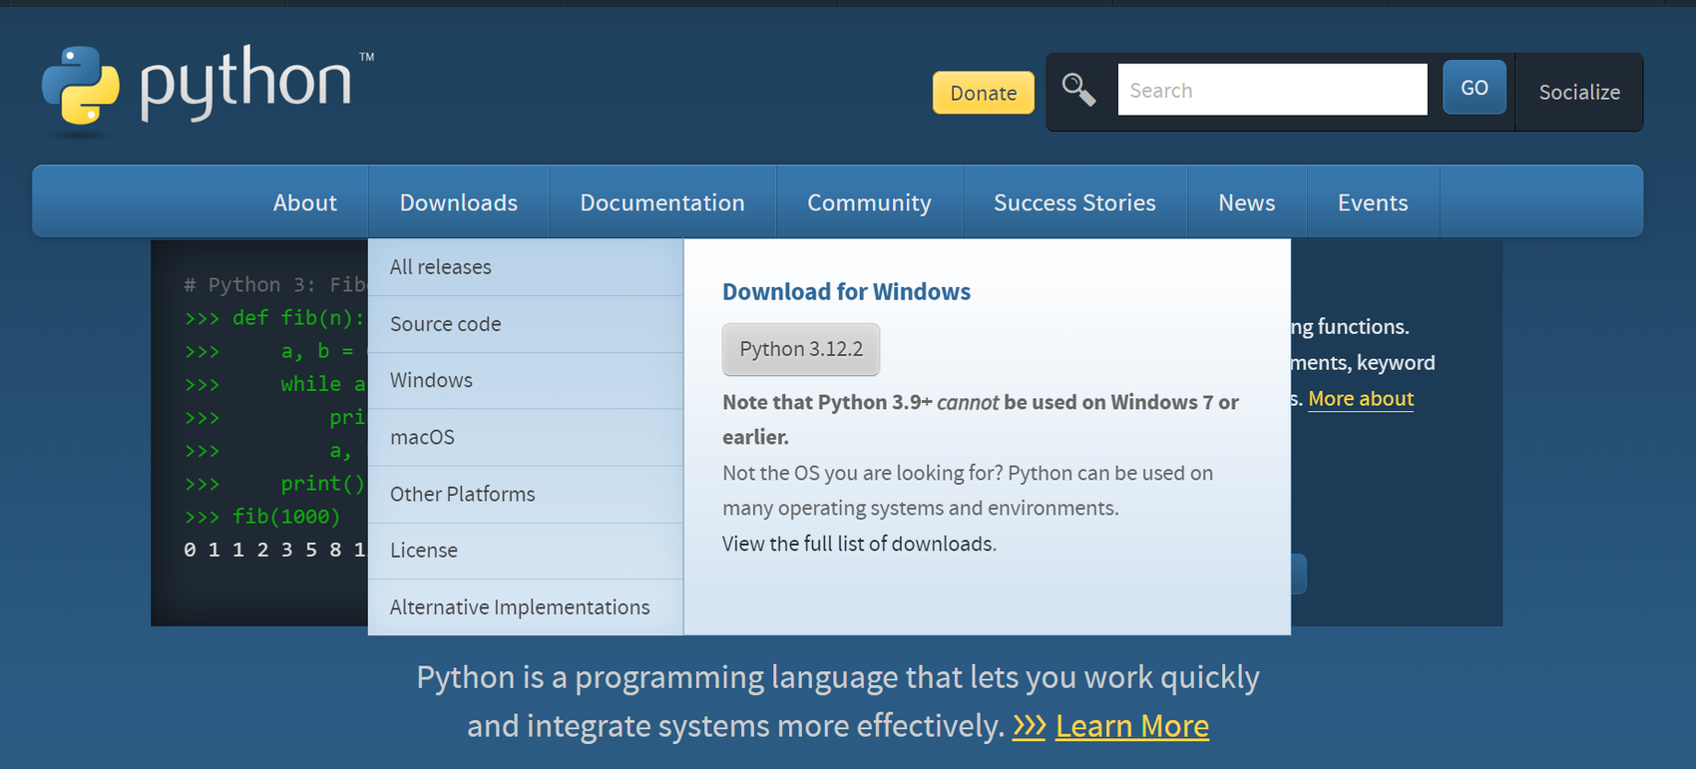Open the About menu
Screen dimensions: 1696x769
click(304, 202)
